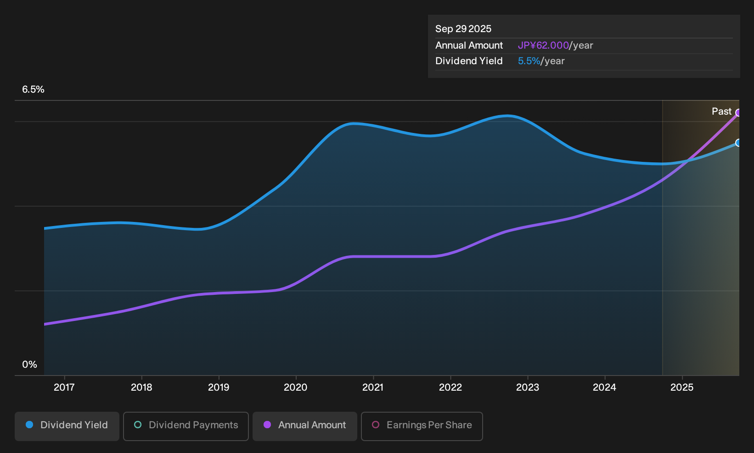Click the 2017 x-axis label

click(64, 387)
